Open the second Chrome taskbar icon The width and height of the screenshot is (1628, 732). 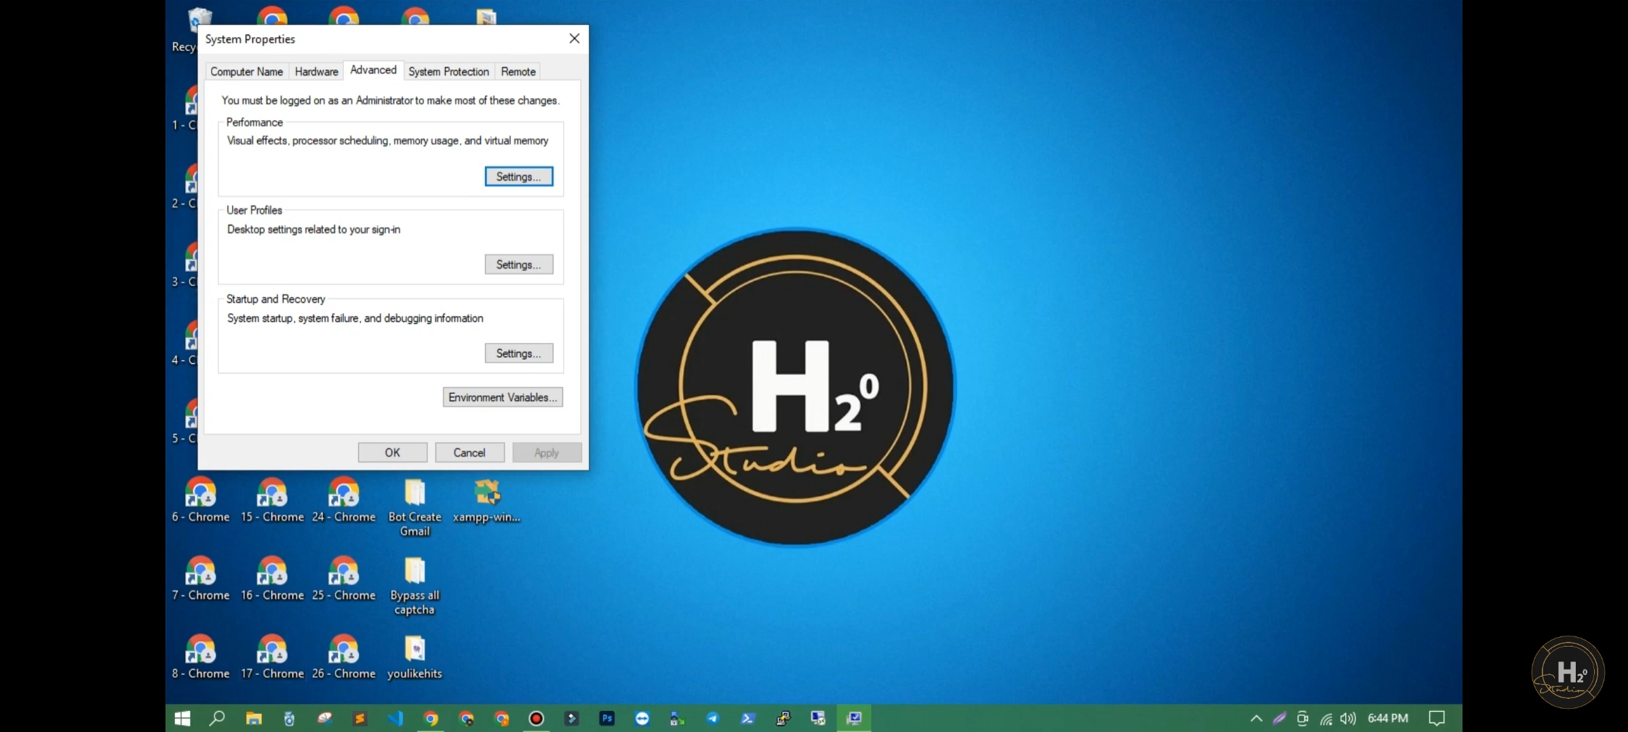click(x=465, y=718)
